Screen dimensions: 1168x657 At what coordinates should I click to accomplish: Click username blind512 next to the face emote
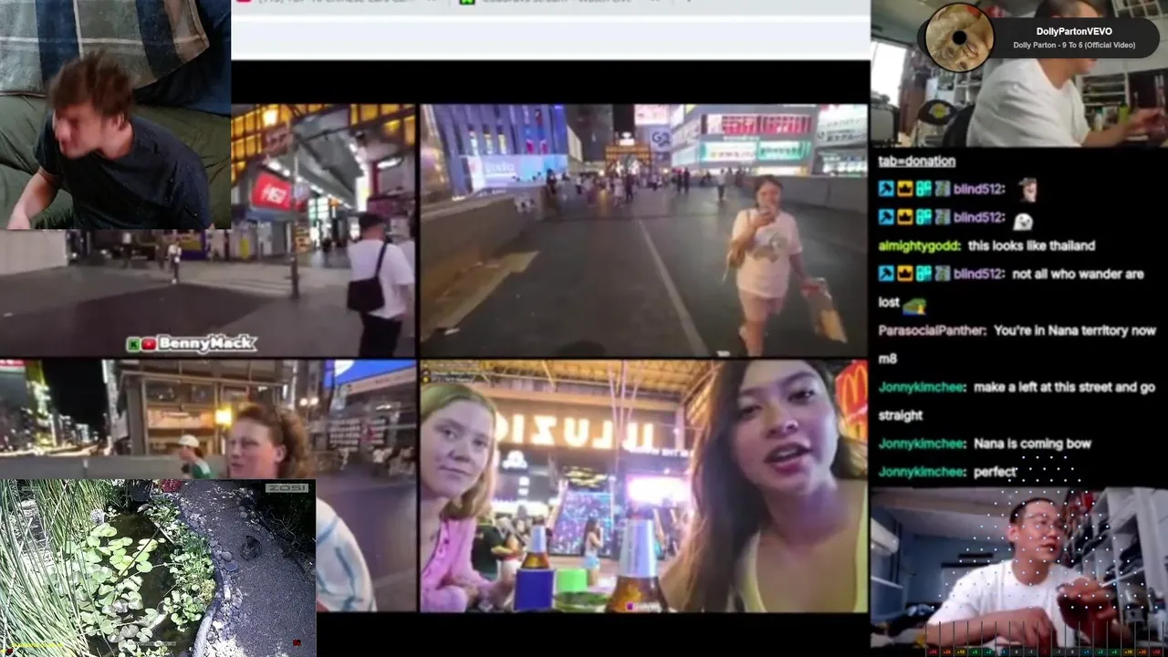pos(978,189)
